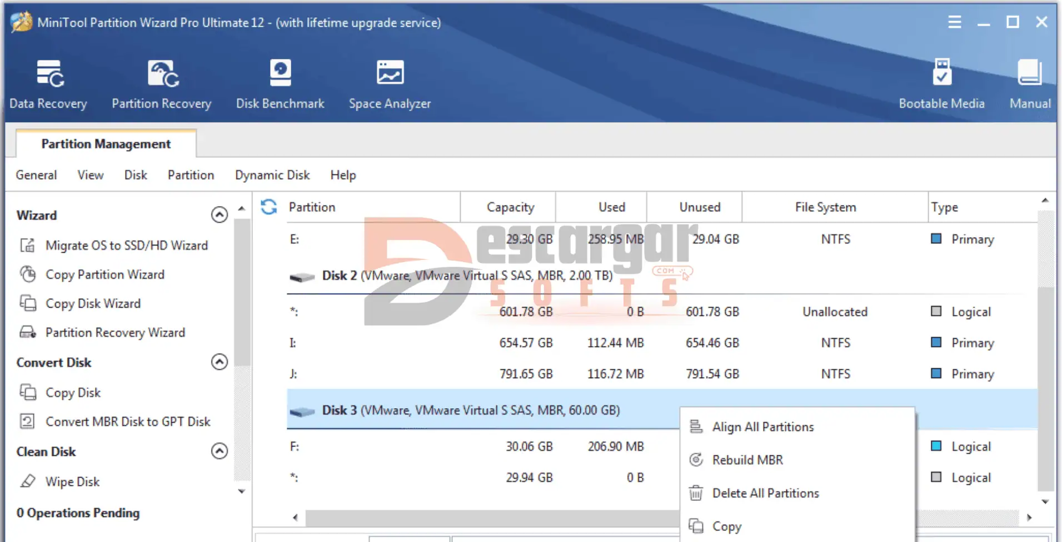This screenshot has height=542, width=1062.
Task: Open Disk Benchmark
Action: point(280,84)
